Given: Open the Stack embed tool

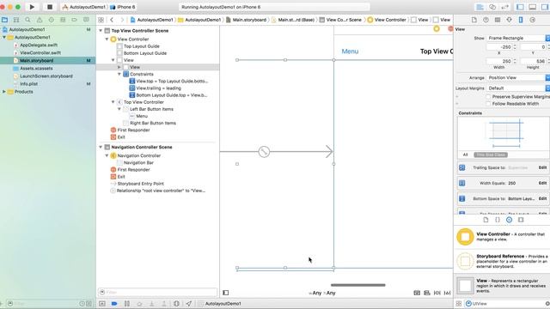Looking at the screenshot, I should (417, 293).
